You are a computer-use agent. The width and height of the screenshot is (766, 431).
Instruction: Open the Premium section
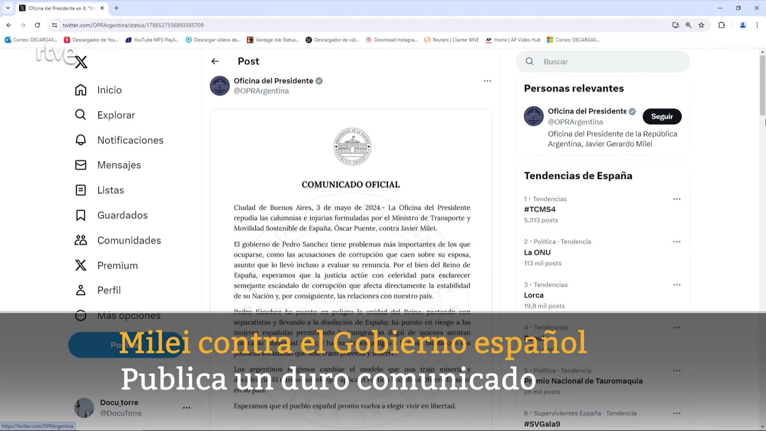pos(117,265)
